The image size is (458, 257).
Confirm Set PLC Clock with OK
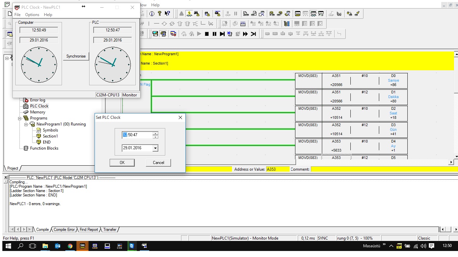[x=122, y=163]
